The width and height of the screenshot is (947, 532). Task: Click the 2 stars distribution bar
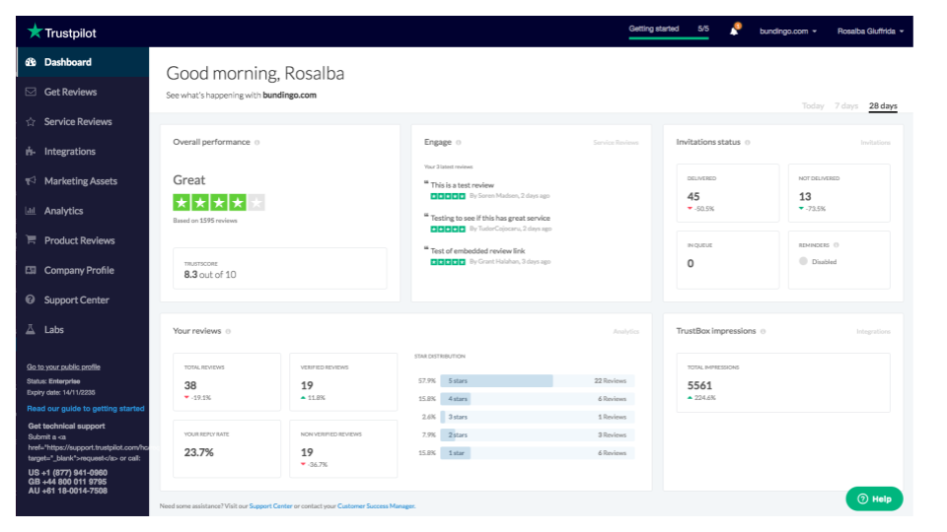point(537,434)
